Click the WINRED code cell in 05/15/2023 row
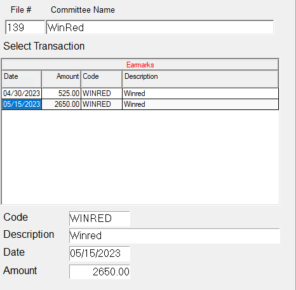The width and height of the screenshot is (296, 290). click(102, 104)
